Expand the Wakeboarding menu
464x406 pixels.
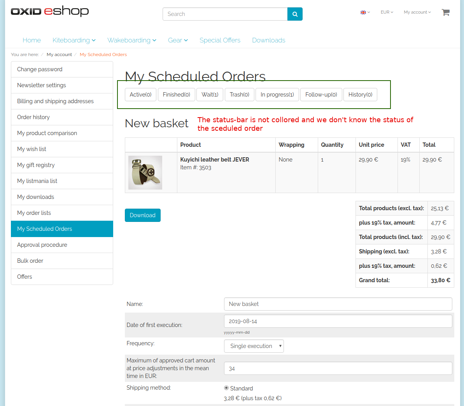(x=132, y=40)
